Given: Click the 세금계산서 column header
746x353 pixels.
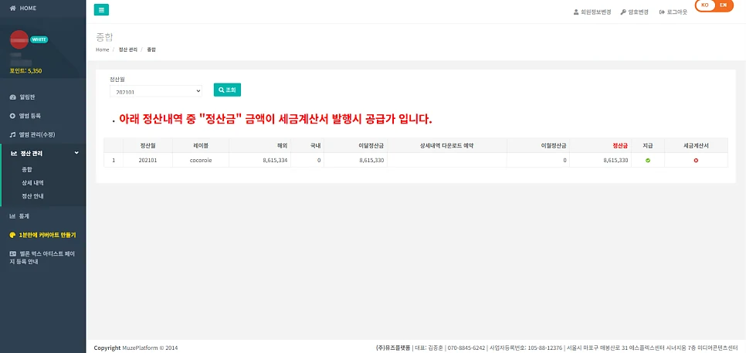Looking at the screenshot, I should (x=696, y=145).
